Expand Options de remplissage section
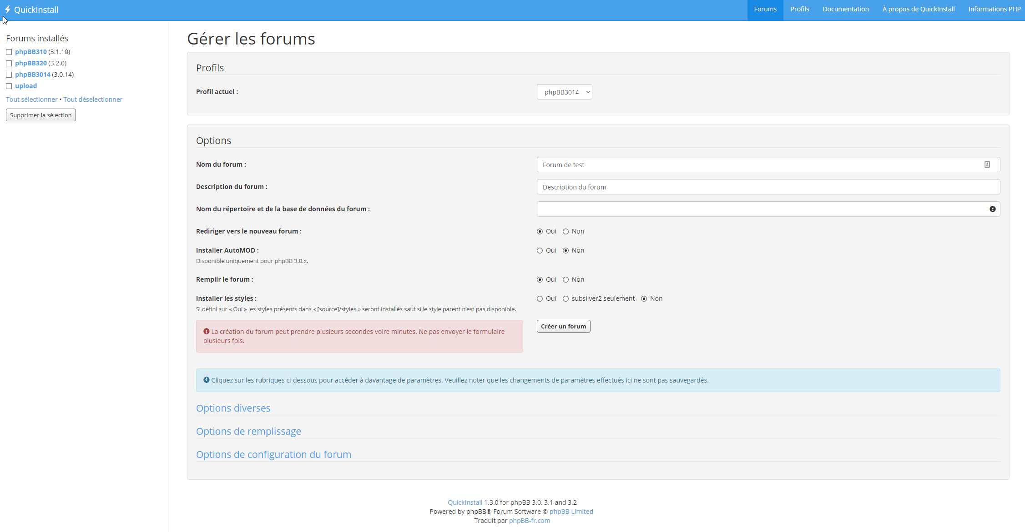The height and width of the screenshot is (532, 1025). (248, 431)
